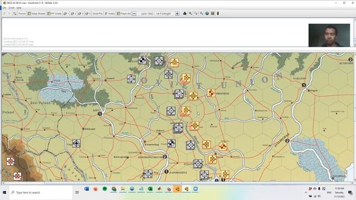Open Task View on the taskbar
This screenshot has height=200, width=356.
pyautogui.click(x=77, y=193)
